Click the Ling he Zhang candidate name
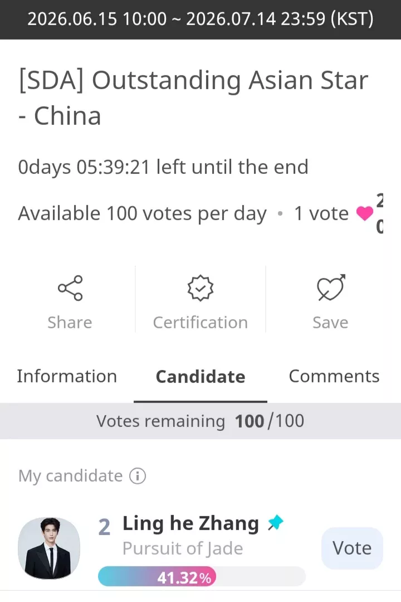The image size is (401, 602). click(190, 523)
